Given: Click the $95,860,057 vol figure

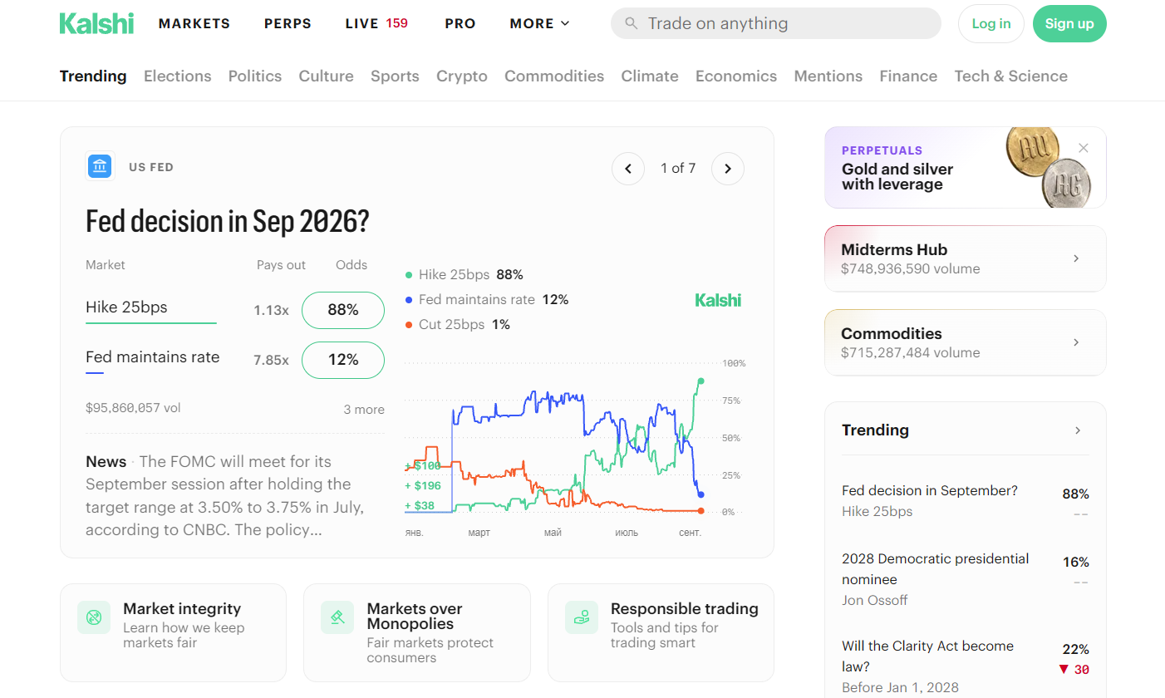Looking at the screenshot, I should point(133,408).
